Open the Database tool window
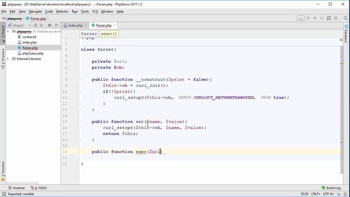 (x=346, y=34)
